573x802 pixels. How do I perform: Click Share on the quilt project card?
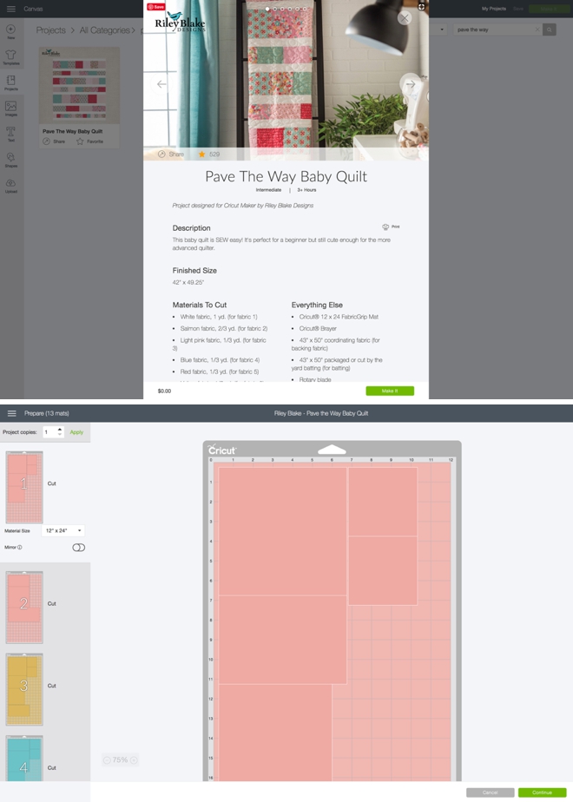click(54, 141)
